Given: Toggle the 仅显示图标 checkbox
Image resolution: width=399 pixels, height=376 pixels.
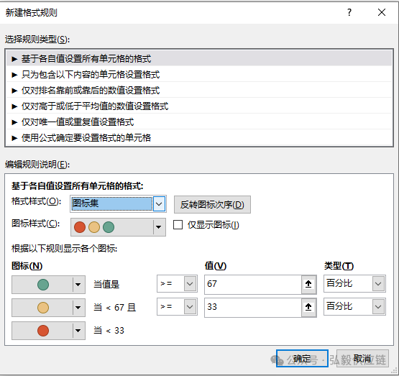Looking at the screenshot, I should (x=178, y=224).
